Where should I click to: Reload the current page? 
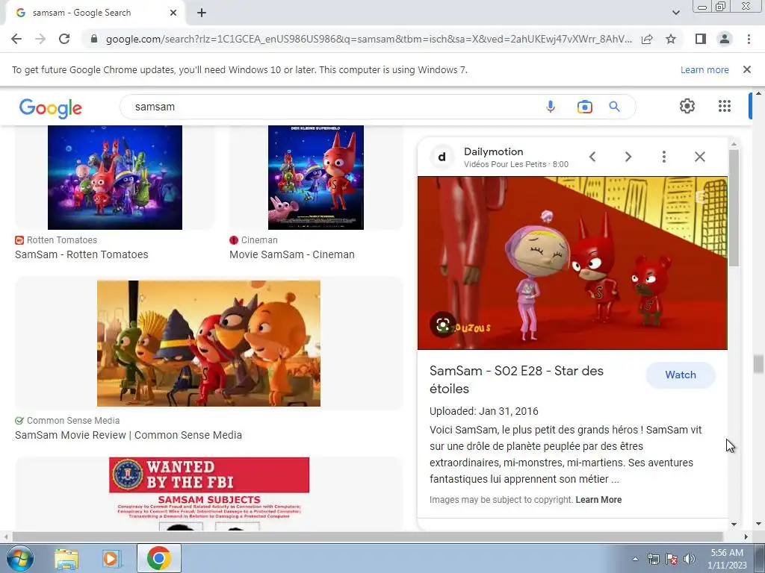pyautogui.click(x=64, y=39)
